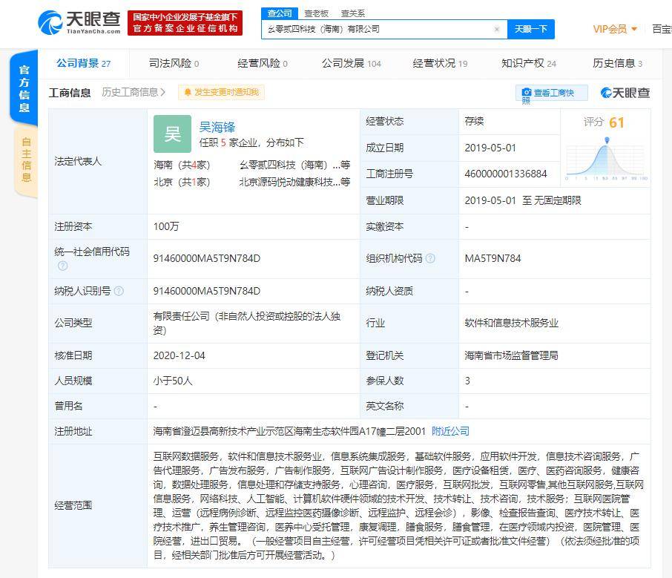
Task: Open the 经营状况 tab
Action: (440, 64)
